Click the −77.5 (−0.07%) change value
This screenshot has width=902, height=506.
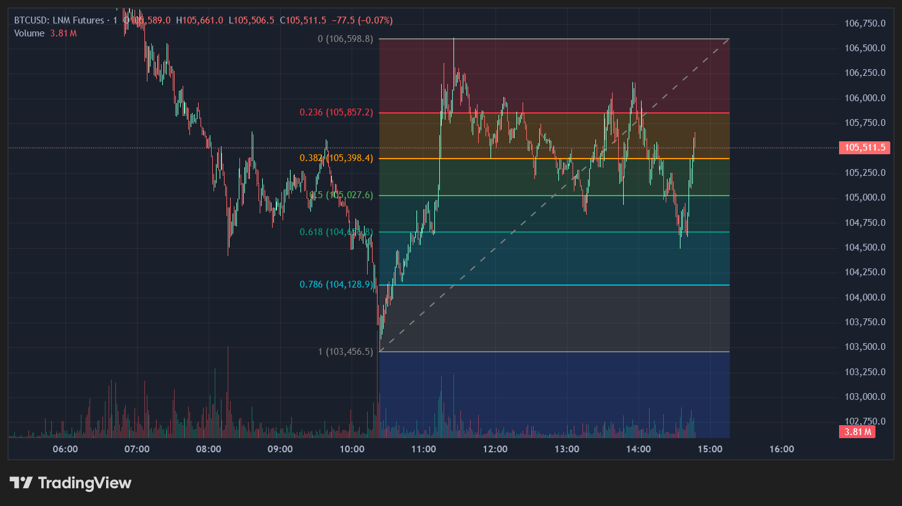click(362, 20)
